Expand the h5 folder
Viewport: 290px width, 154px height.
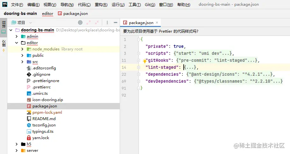coord(17,144)
